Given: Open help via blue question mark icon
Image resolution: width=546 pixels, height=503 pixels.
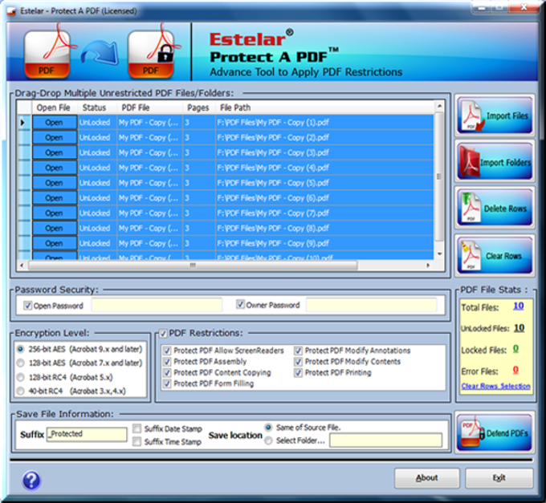Looking at the screenshot, I should pyautogui.click(x=31, y=480).
